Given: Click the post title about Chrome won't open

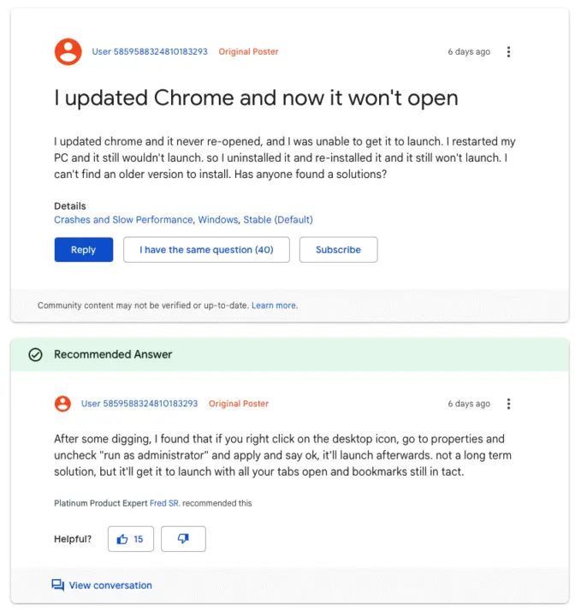Looking at the screenshot, I should (256, 98).
